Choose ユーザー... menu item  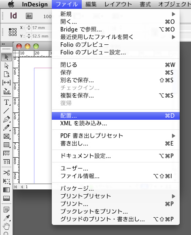(x=116, y=168)
